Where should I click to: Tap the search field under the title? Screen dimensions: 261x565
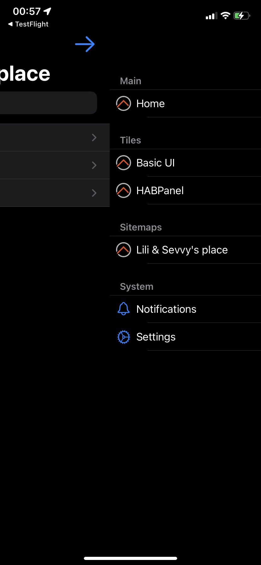tap(47, 103)
